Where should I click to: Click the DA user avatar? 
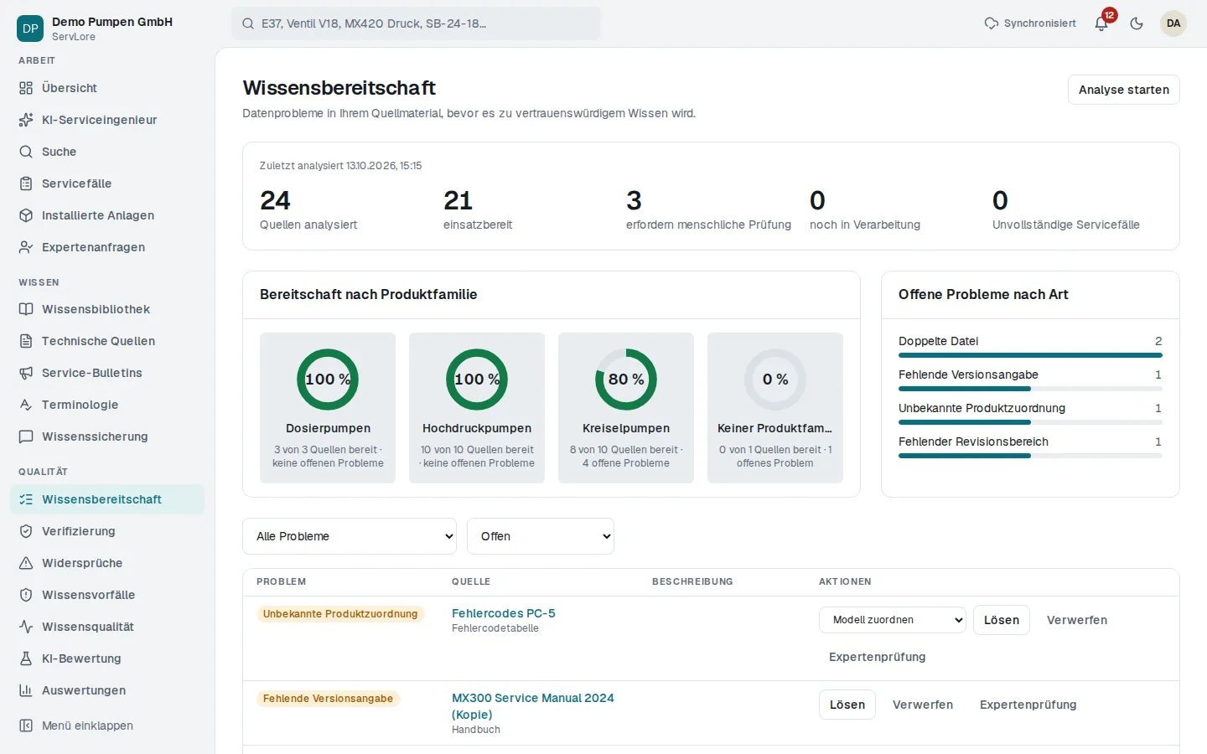tap(1173, 23)
